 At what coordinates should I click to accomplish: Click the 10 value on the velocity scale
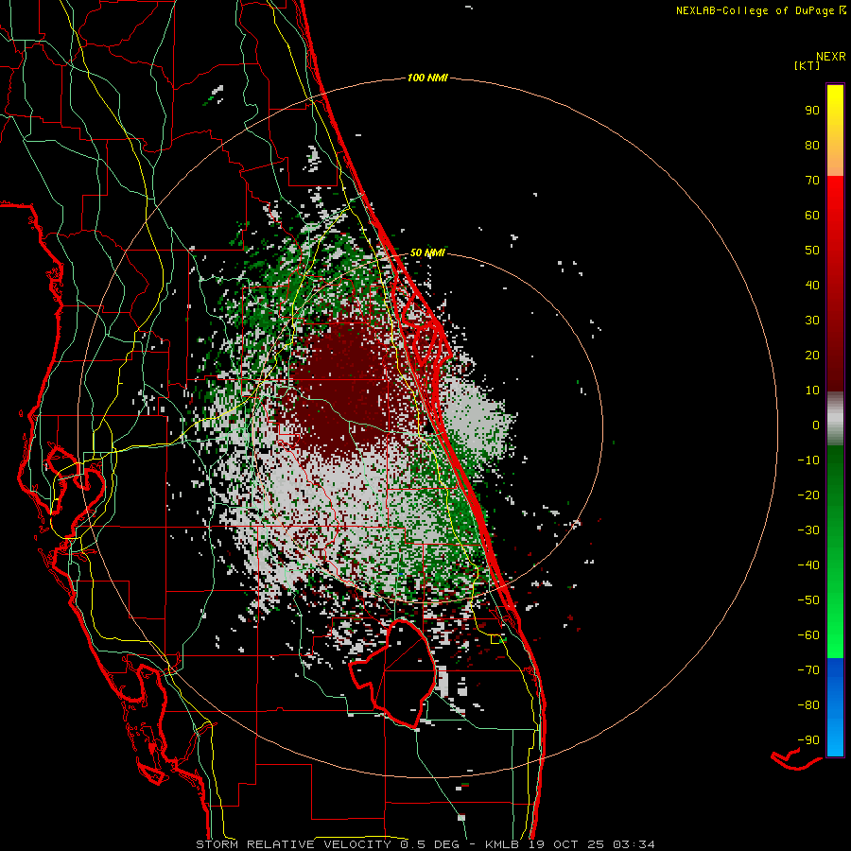click(x=812, y=391)
